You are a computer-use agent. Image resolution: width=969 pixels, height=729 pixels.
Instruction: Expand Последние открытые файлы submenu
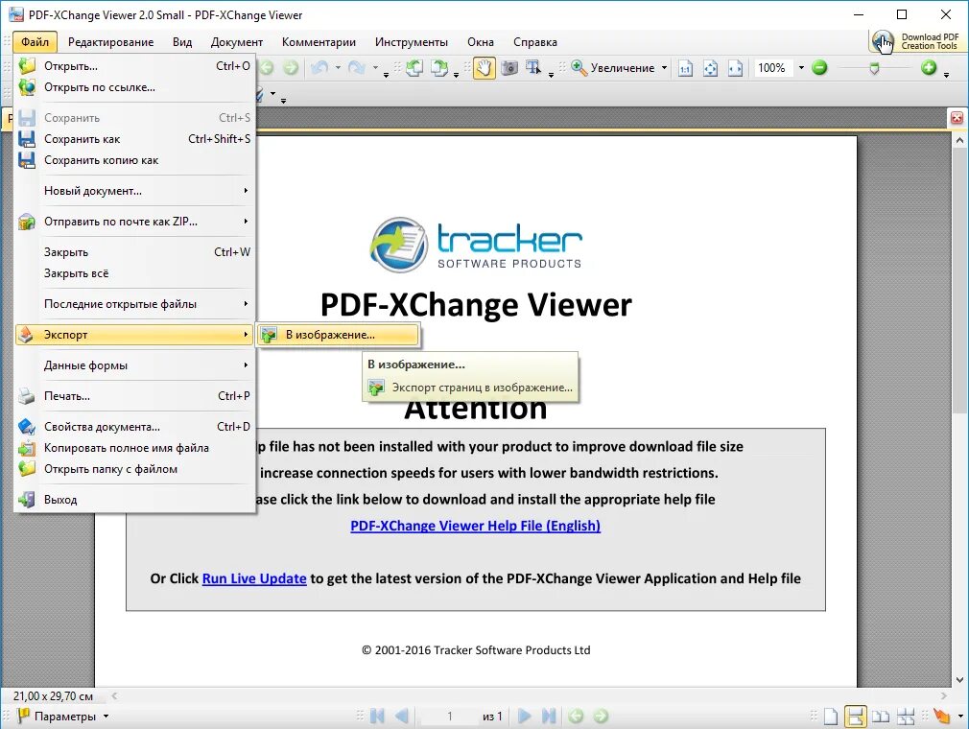click(x=134, y=304)
